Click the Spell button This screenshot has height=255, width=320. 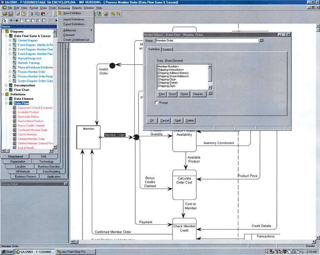[x=177, y=120]
